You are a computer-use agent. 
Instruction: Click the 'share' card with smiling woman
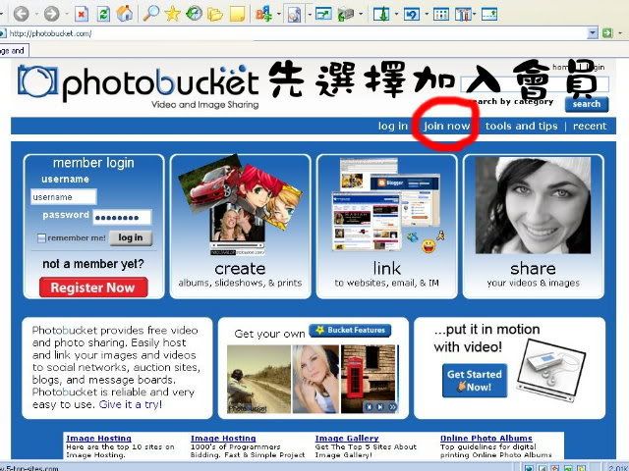click(x=533, y=227)
